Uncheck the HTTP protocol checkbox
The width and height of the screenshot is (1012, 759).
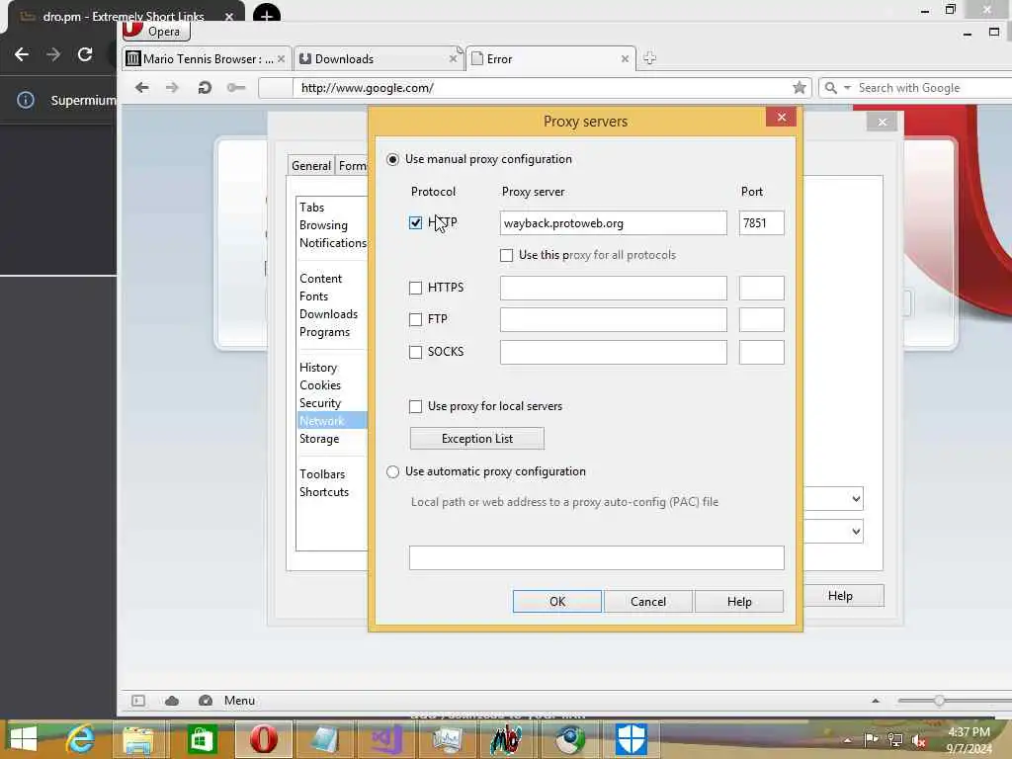click(x=416, y=222)
